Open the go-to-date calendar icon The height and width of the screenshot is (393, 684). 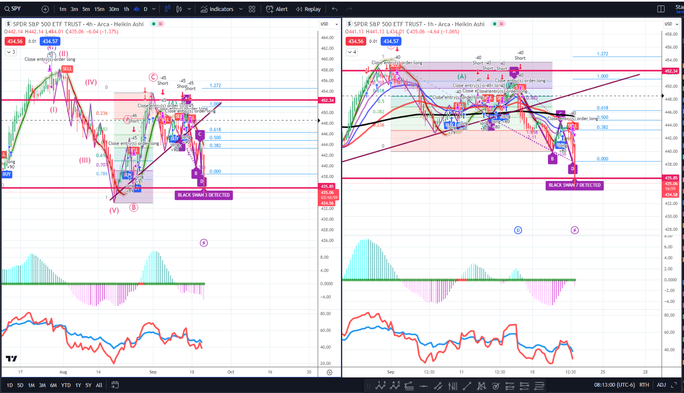tap(115, 385)
